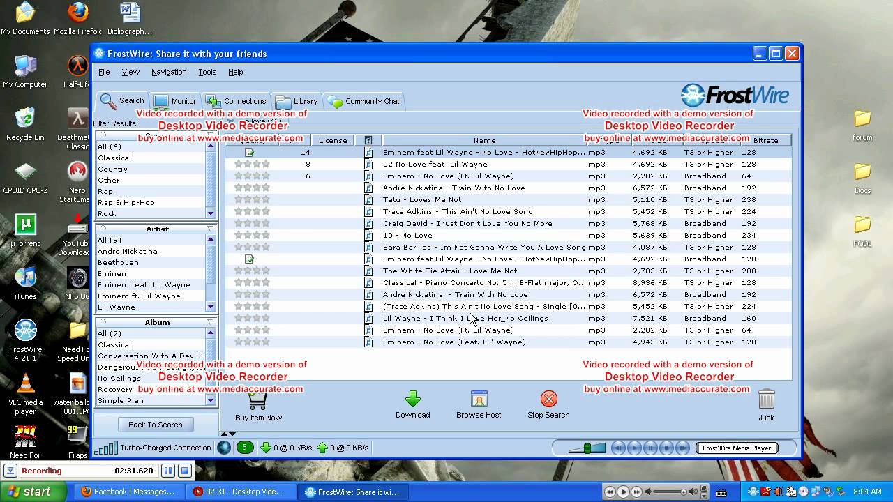Click the checked file icon in first Eminem row
The image size is (893, 502).
click(249, 152)
